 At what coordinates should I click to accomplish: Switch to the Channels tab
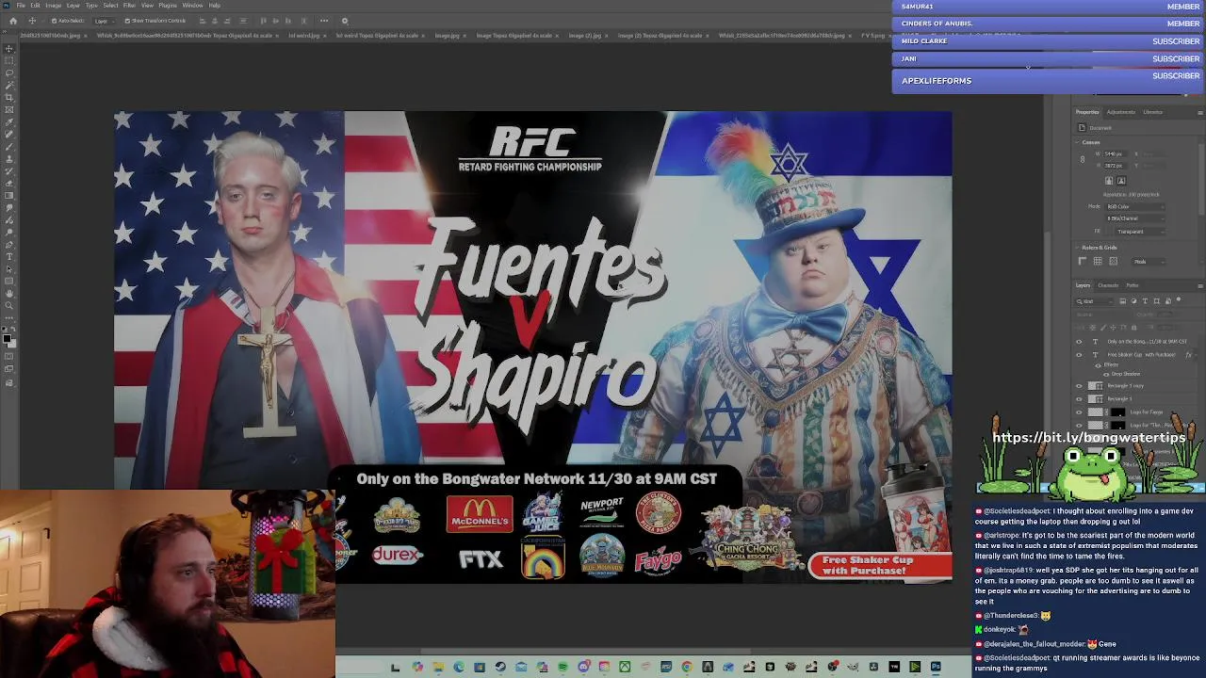(1108, 285)
